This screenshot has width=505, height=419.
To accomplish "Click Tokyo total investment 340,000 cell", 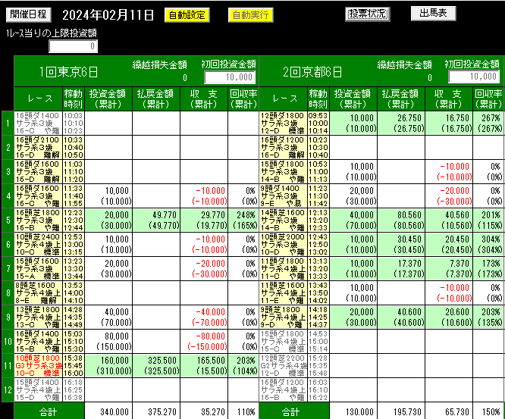I will [x=109, y=412].
